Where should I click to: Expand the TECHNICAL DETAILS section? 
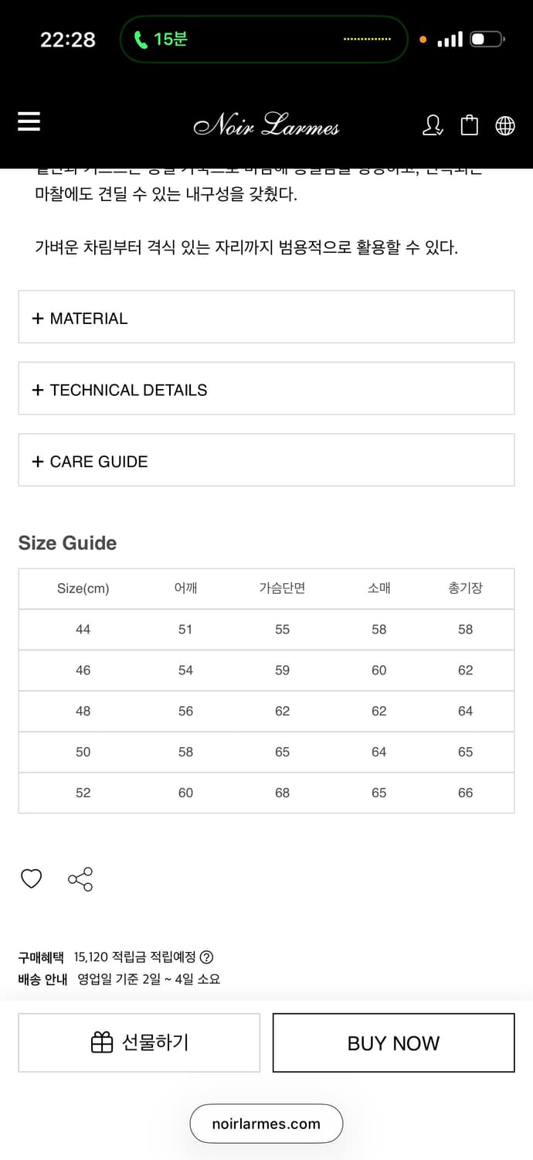click(x=266, y=389)
